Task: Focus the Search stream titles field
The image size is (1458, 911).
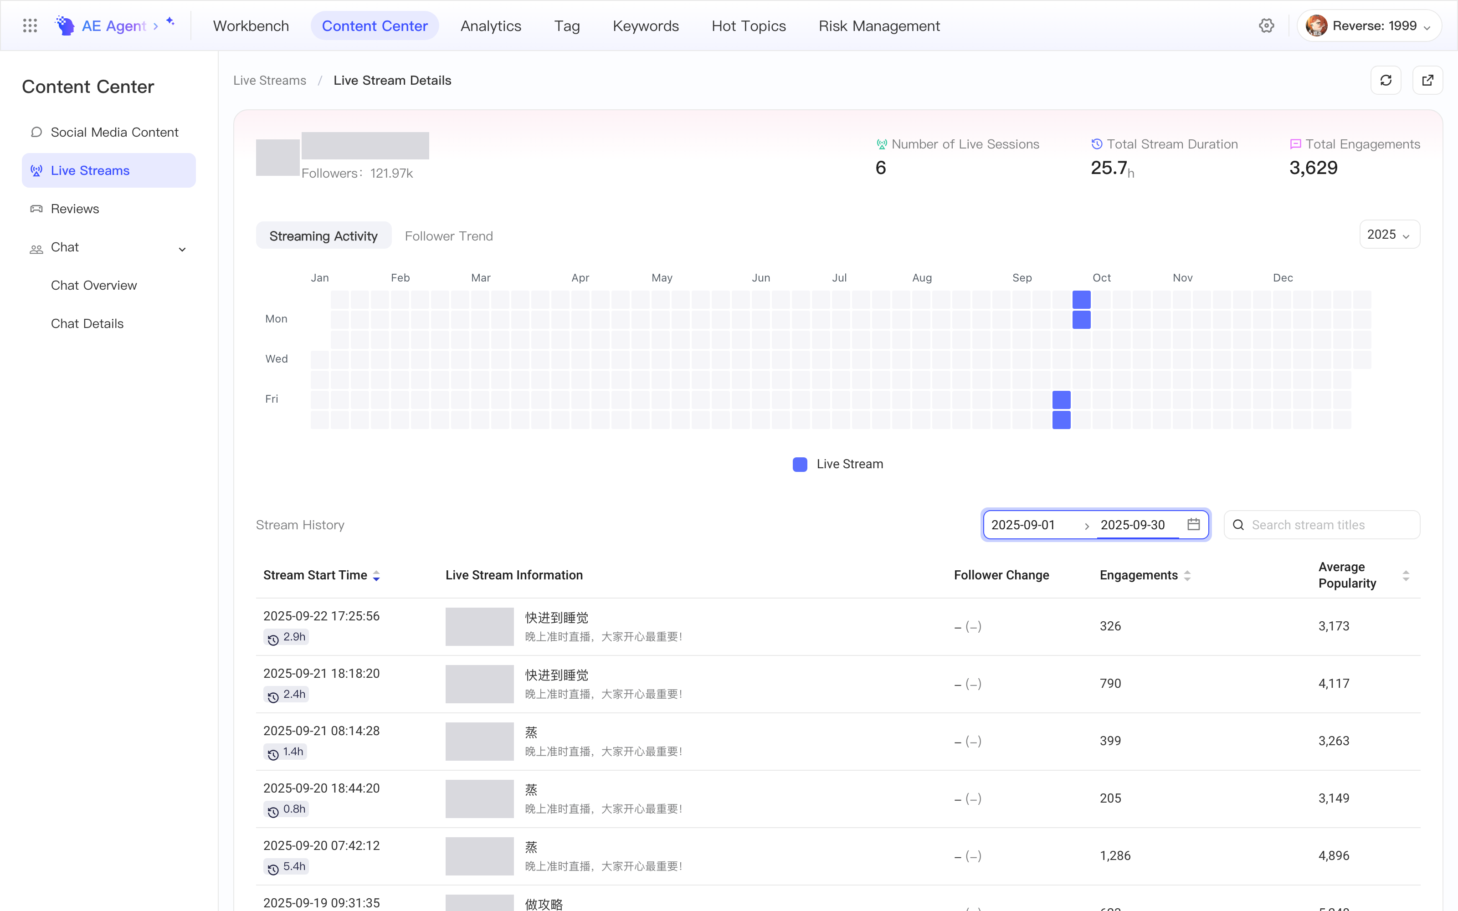Action: pyautogui.click(x=1322, y=525)
